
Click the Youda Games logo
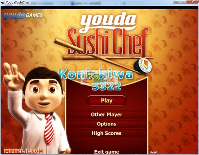(23, 16)
